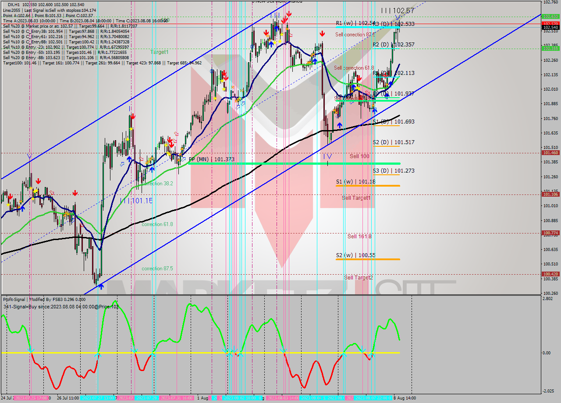The height and width of the screenshot is (403, 561).
Task: Click the black 102.540 current price tag
Action: [550, 28]
